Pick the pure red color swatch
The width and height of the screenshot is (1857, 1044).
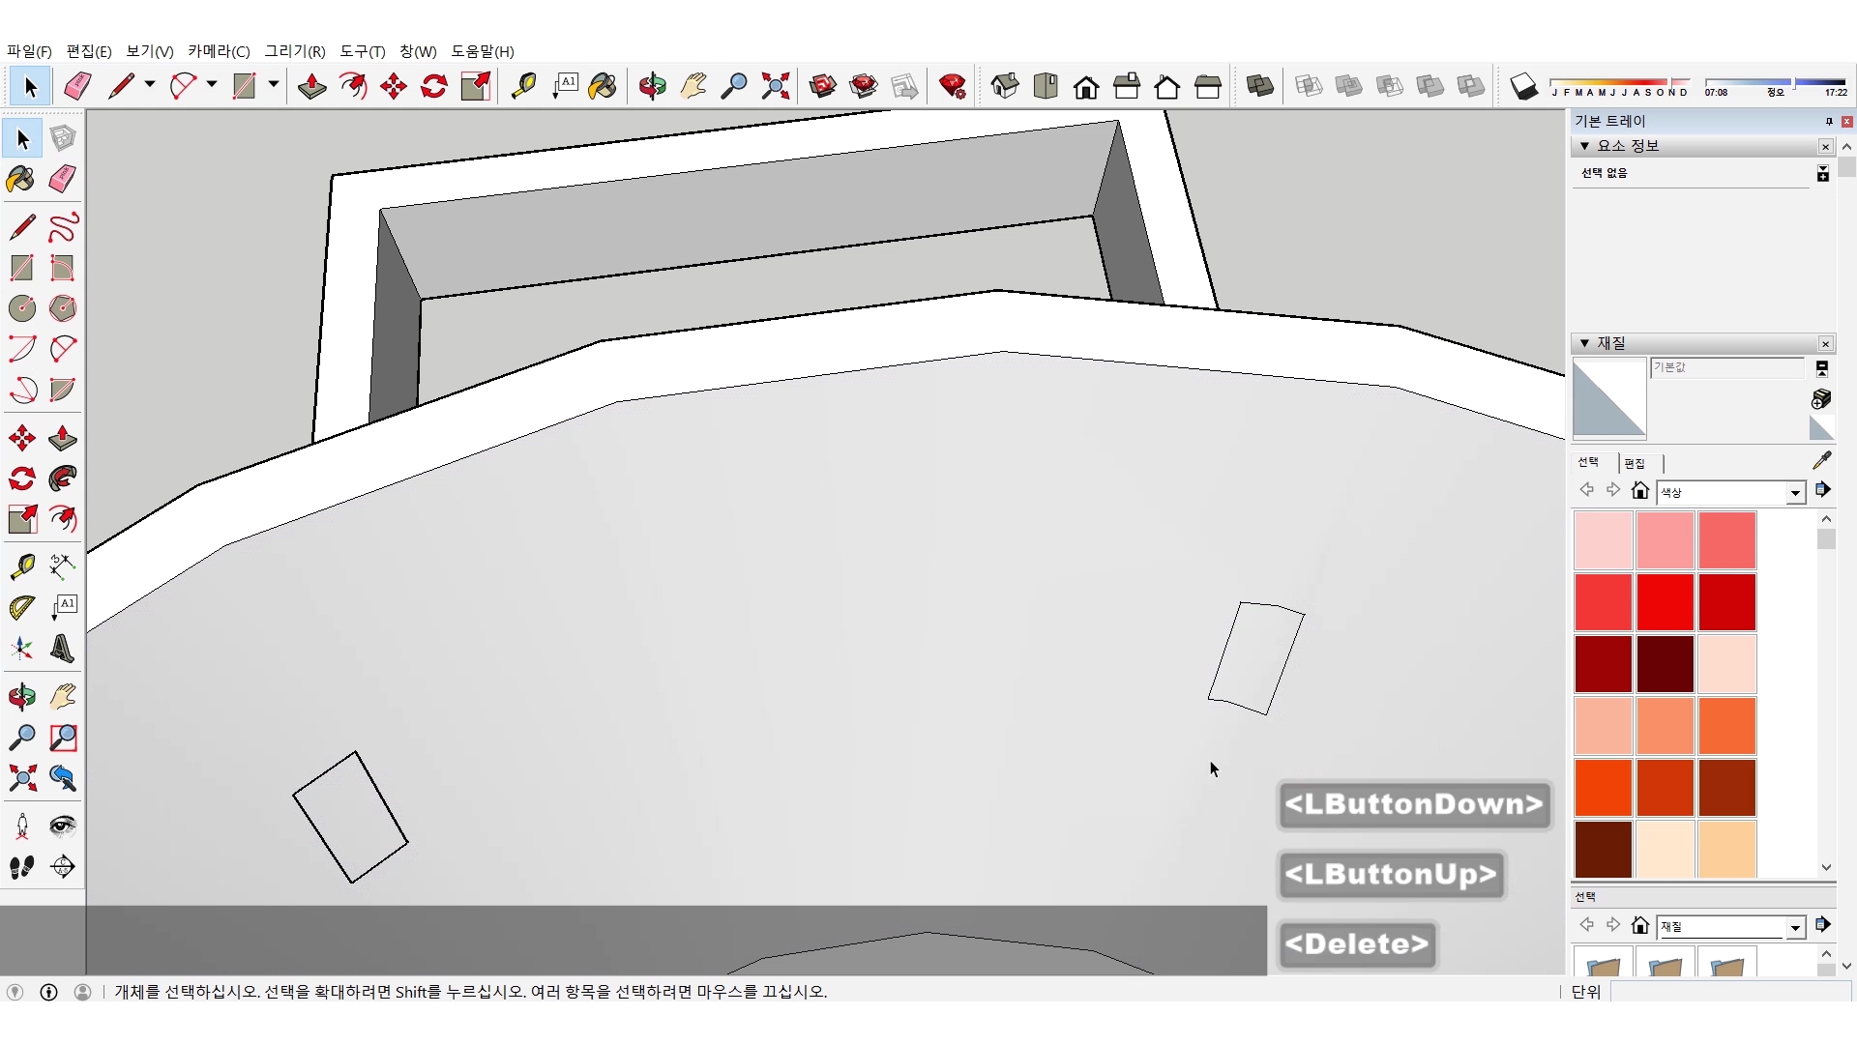click(1665, 601)
